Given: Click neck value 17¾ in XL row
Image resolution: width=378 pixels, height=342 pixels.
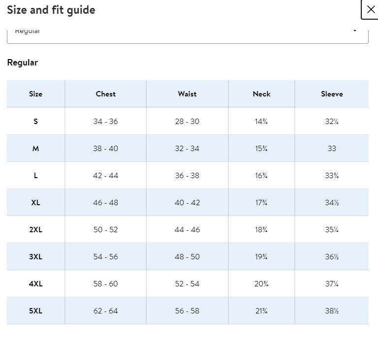Looking at the screenshot, I should [261, 202].
